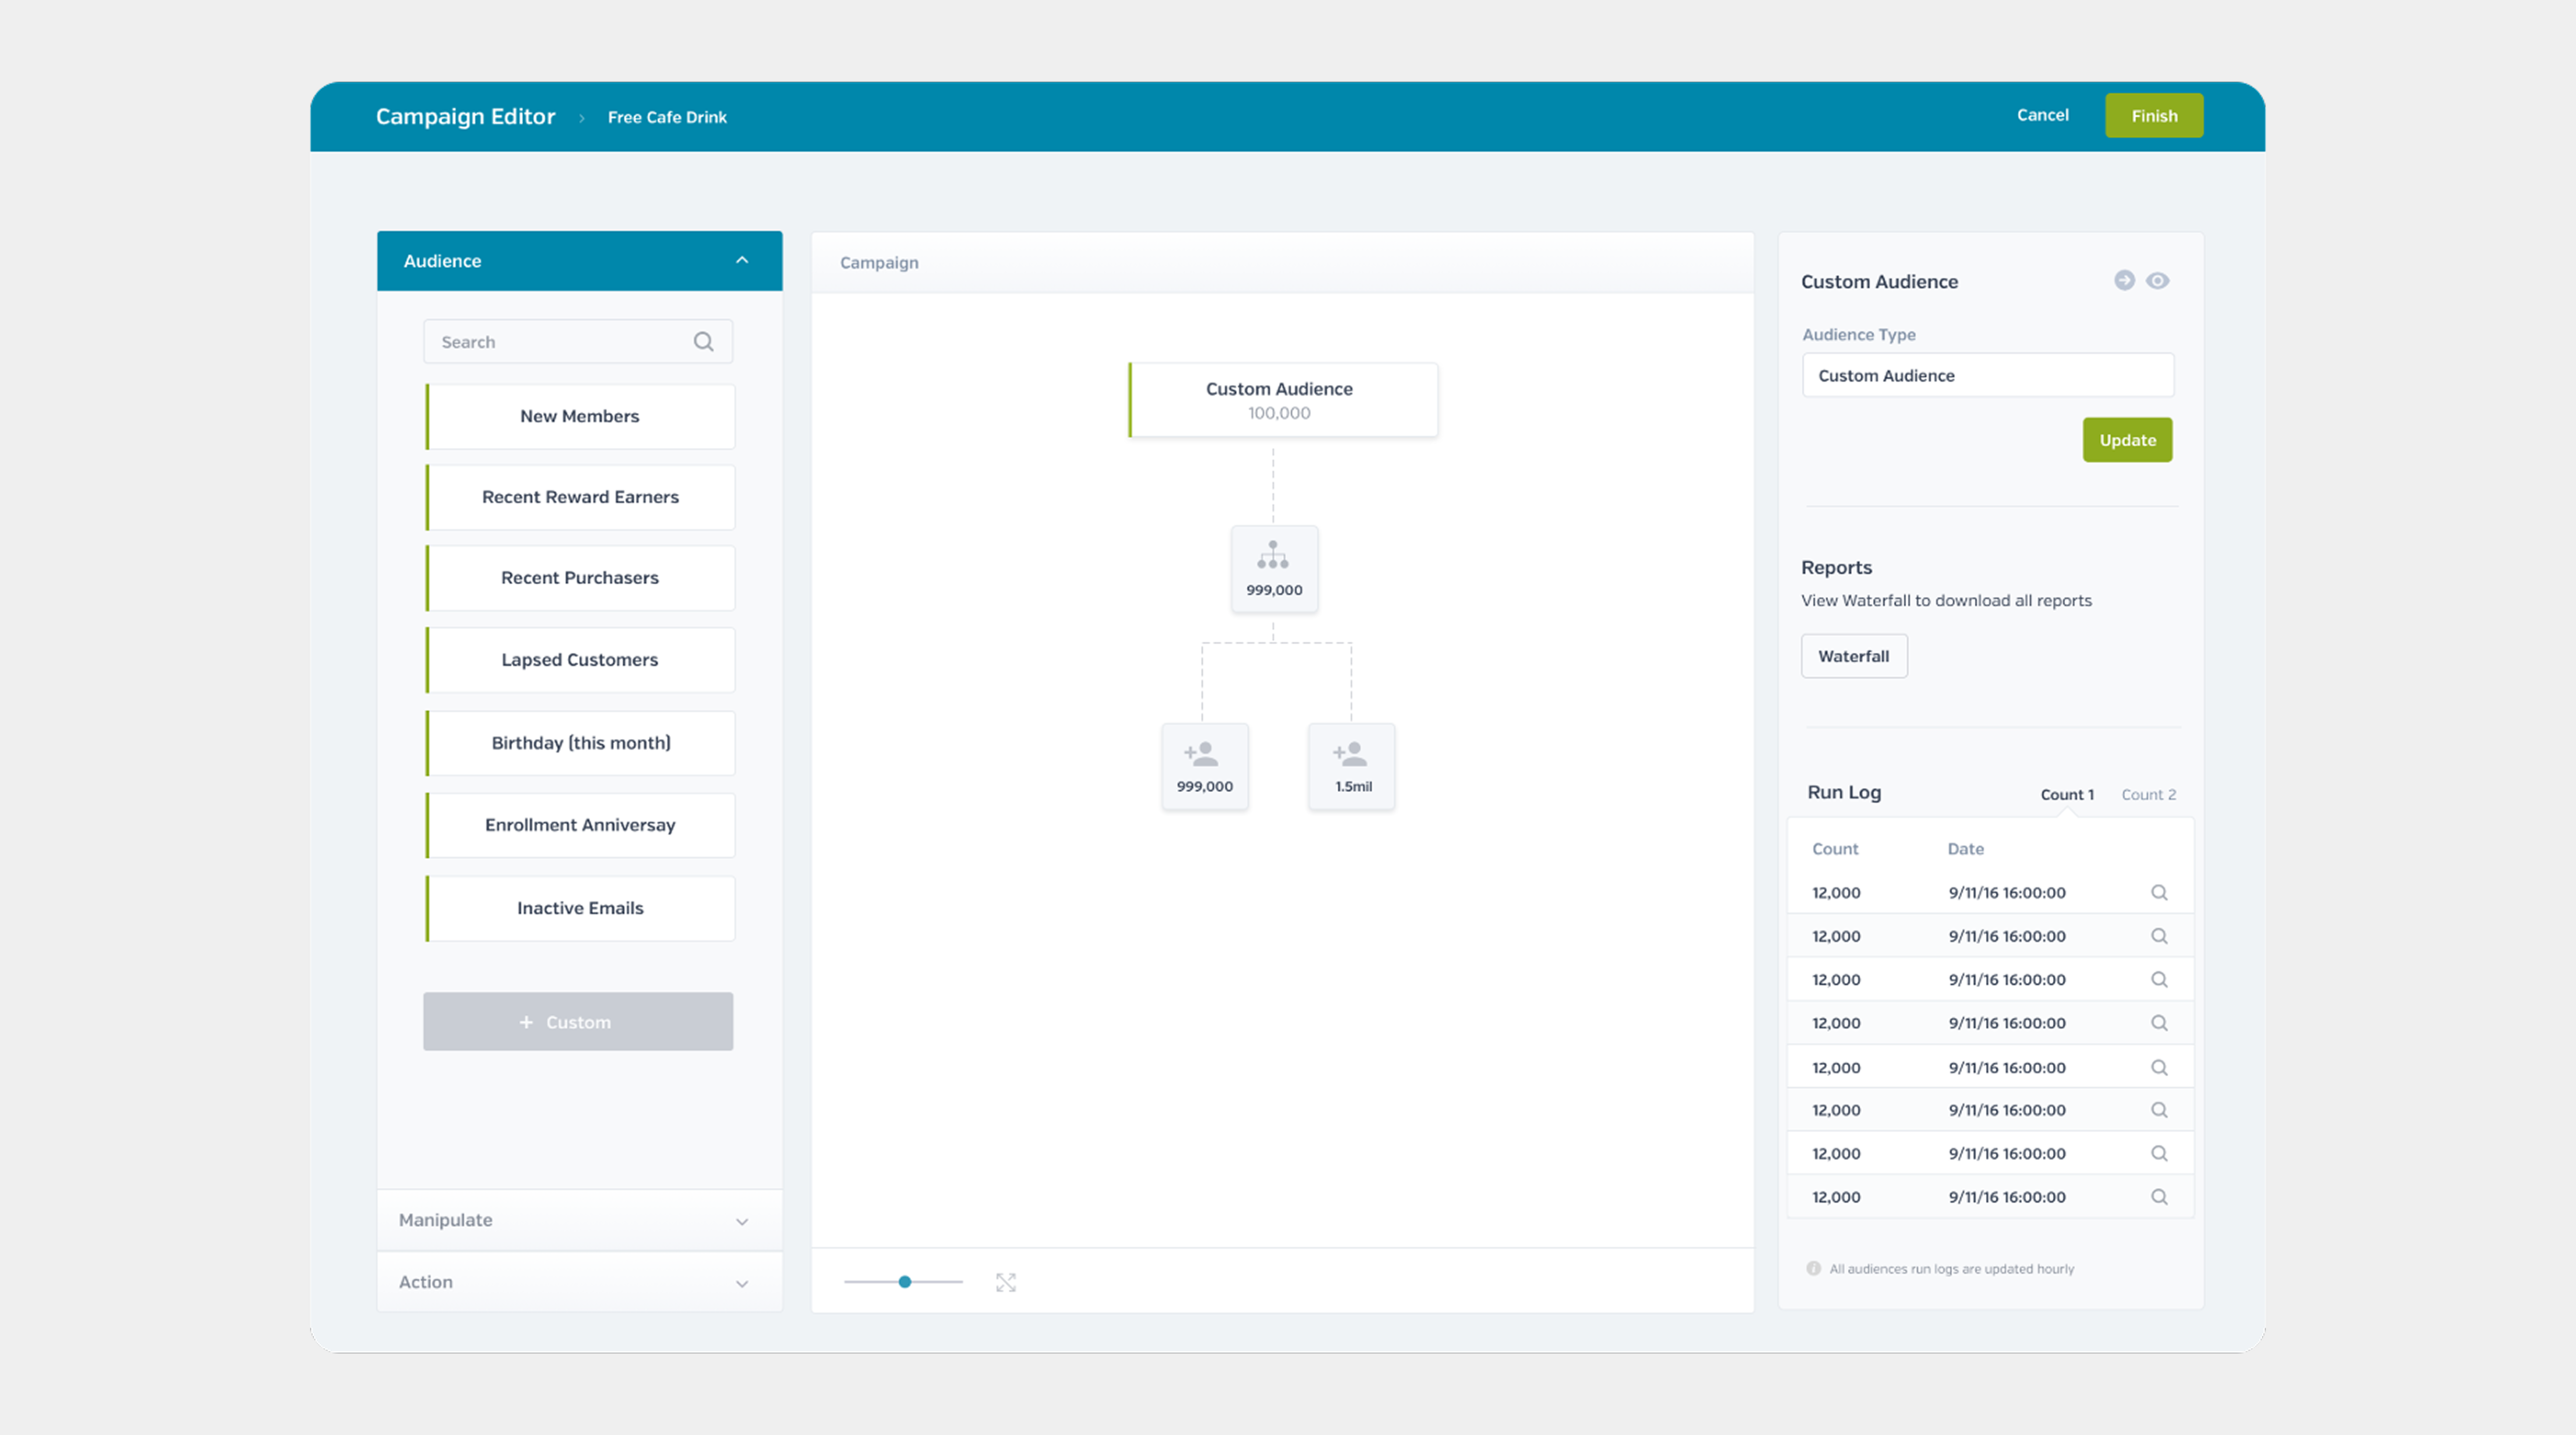Expand the Manipulate section
The width and height of the screenshot is (2576, 1435).
pyautogui.click(x=579, y=1220)
